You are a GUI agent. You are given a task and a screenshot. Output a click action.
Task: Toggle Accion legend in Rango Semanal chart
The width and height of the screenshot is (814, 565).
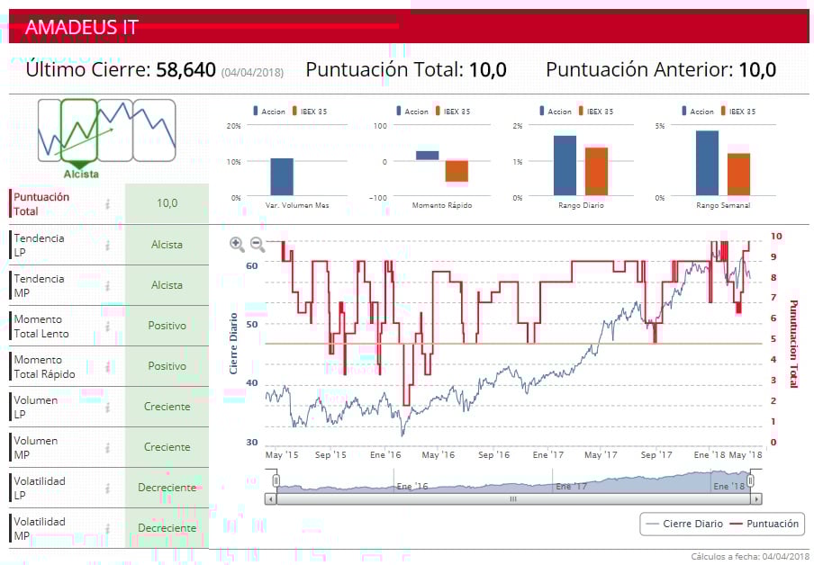[698, 111]
